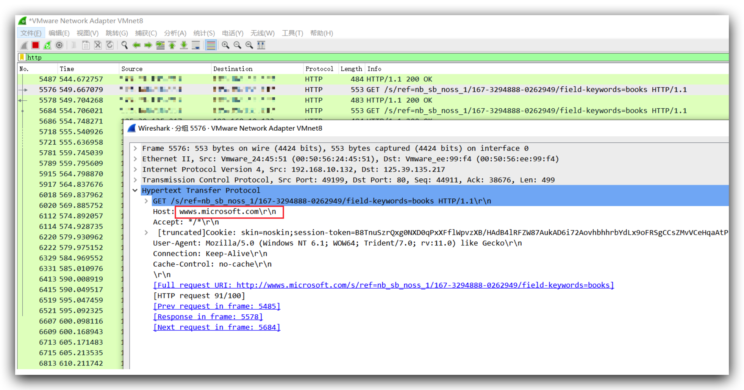
Task: Open Find Packet magnifier icon
Action: [x=124, y=45]
